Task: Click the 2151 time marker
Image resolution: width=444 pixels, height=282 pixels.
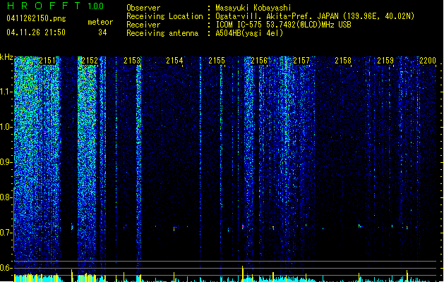Action: [48, 61]
